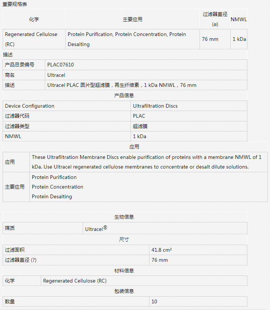Click the 过滤器直径 (?) label
This screenshot has height=310, width=270.
tap(20, 260)
